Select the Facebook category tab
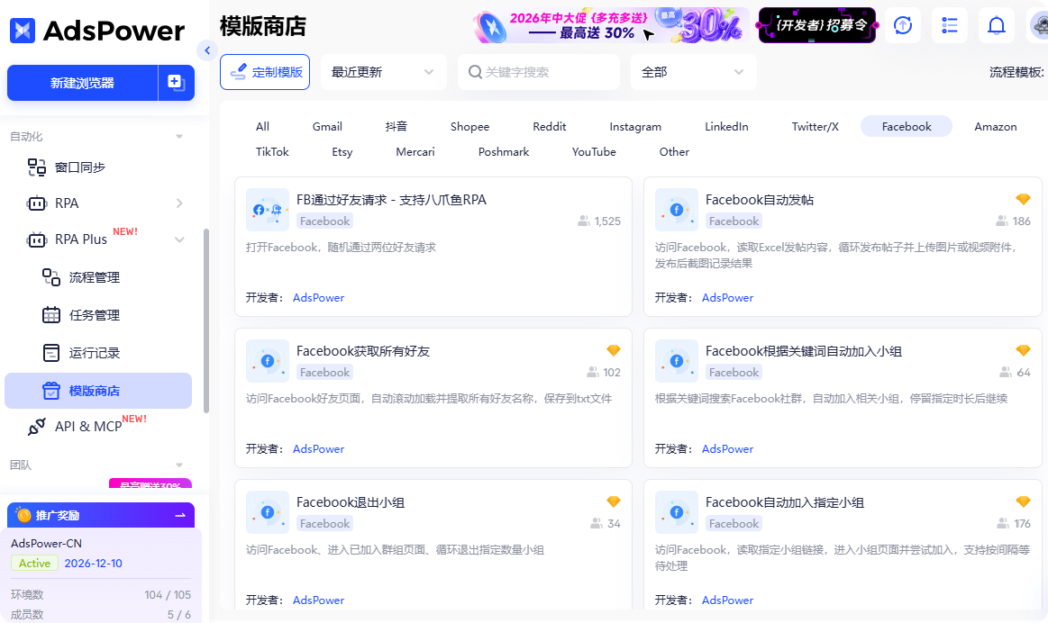 click(907, 126)
